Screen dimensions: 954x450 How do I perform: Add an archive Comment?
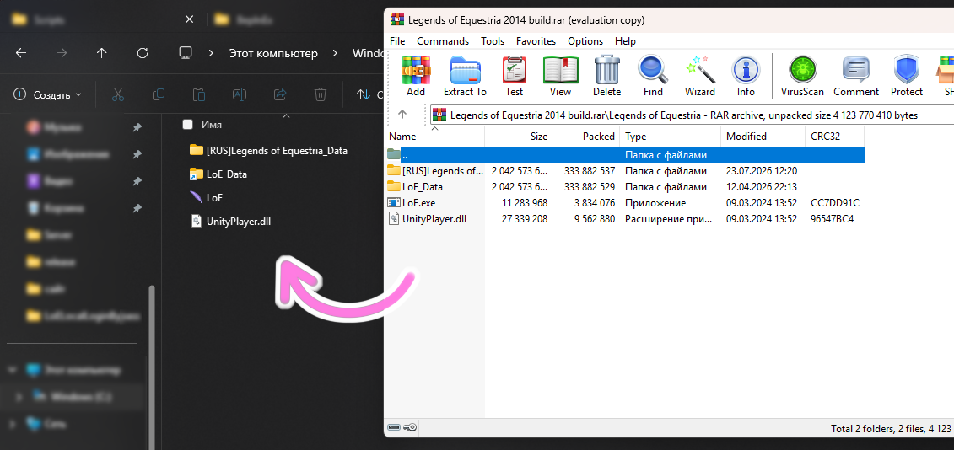point(856,76)
